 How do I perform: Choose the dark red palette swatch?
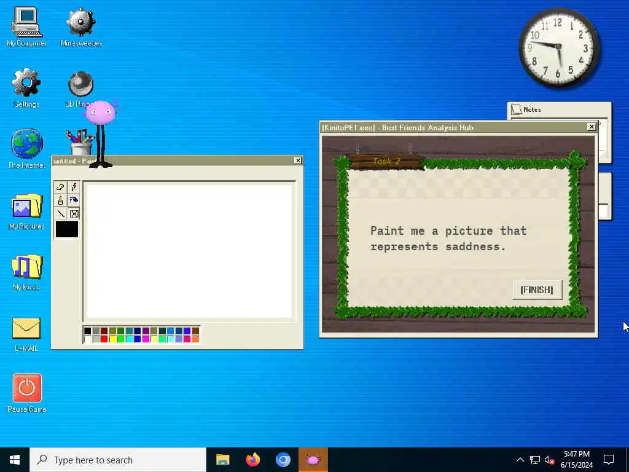(x=104, y=331)
